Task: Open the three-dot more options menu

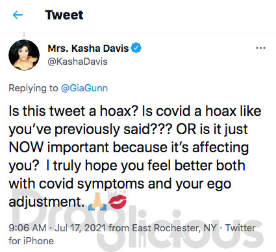Action: [x=260, y=48]
